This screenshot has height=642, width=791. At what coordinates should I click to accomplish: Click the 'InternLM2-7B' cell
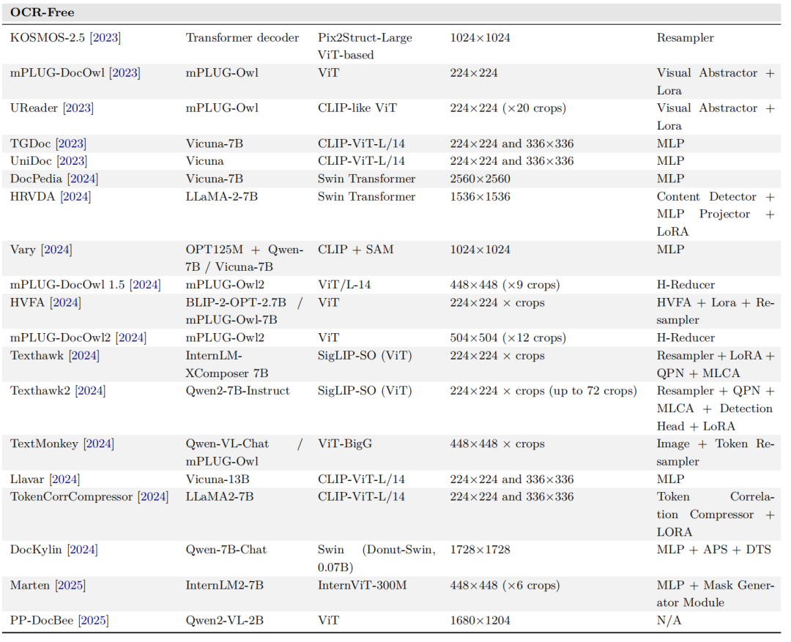[x=225, y=586]
